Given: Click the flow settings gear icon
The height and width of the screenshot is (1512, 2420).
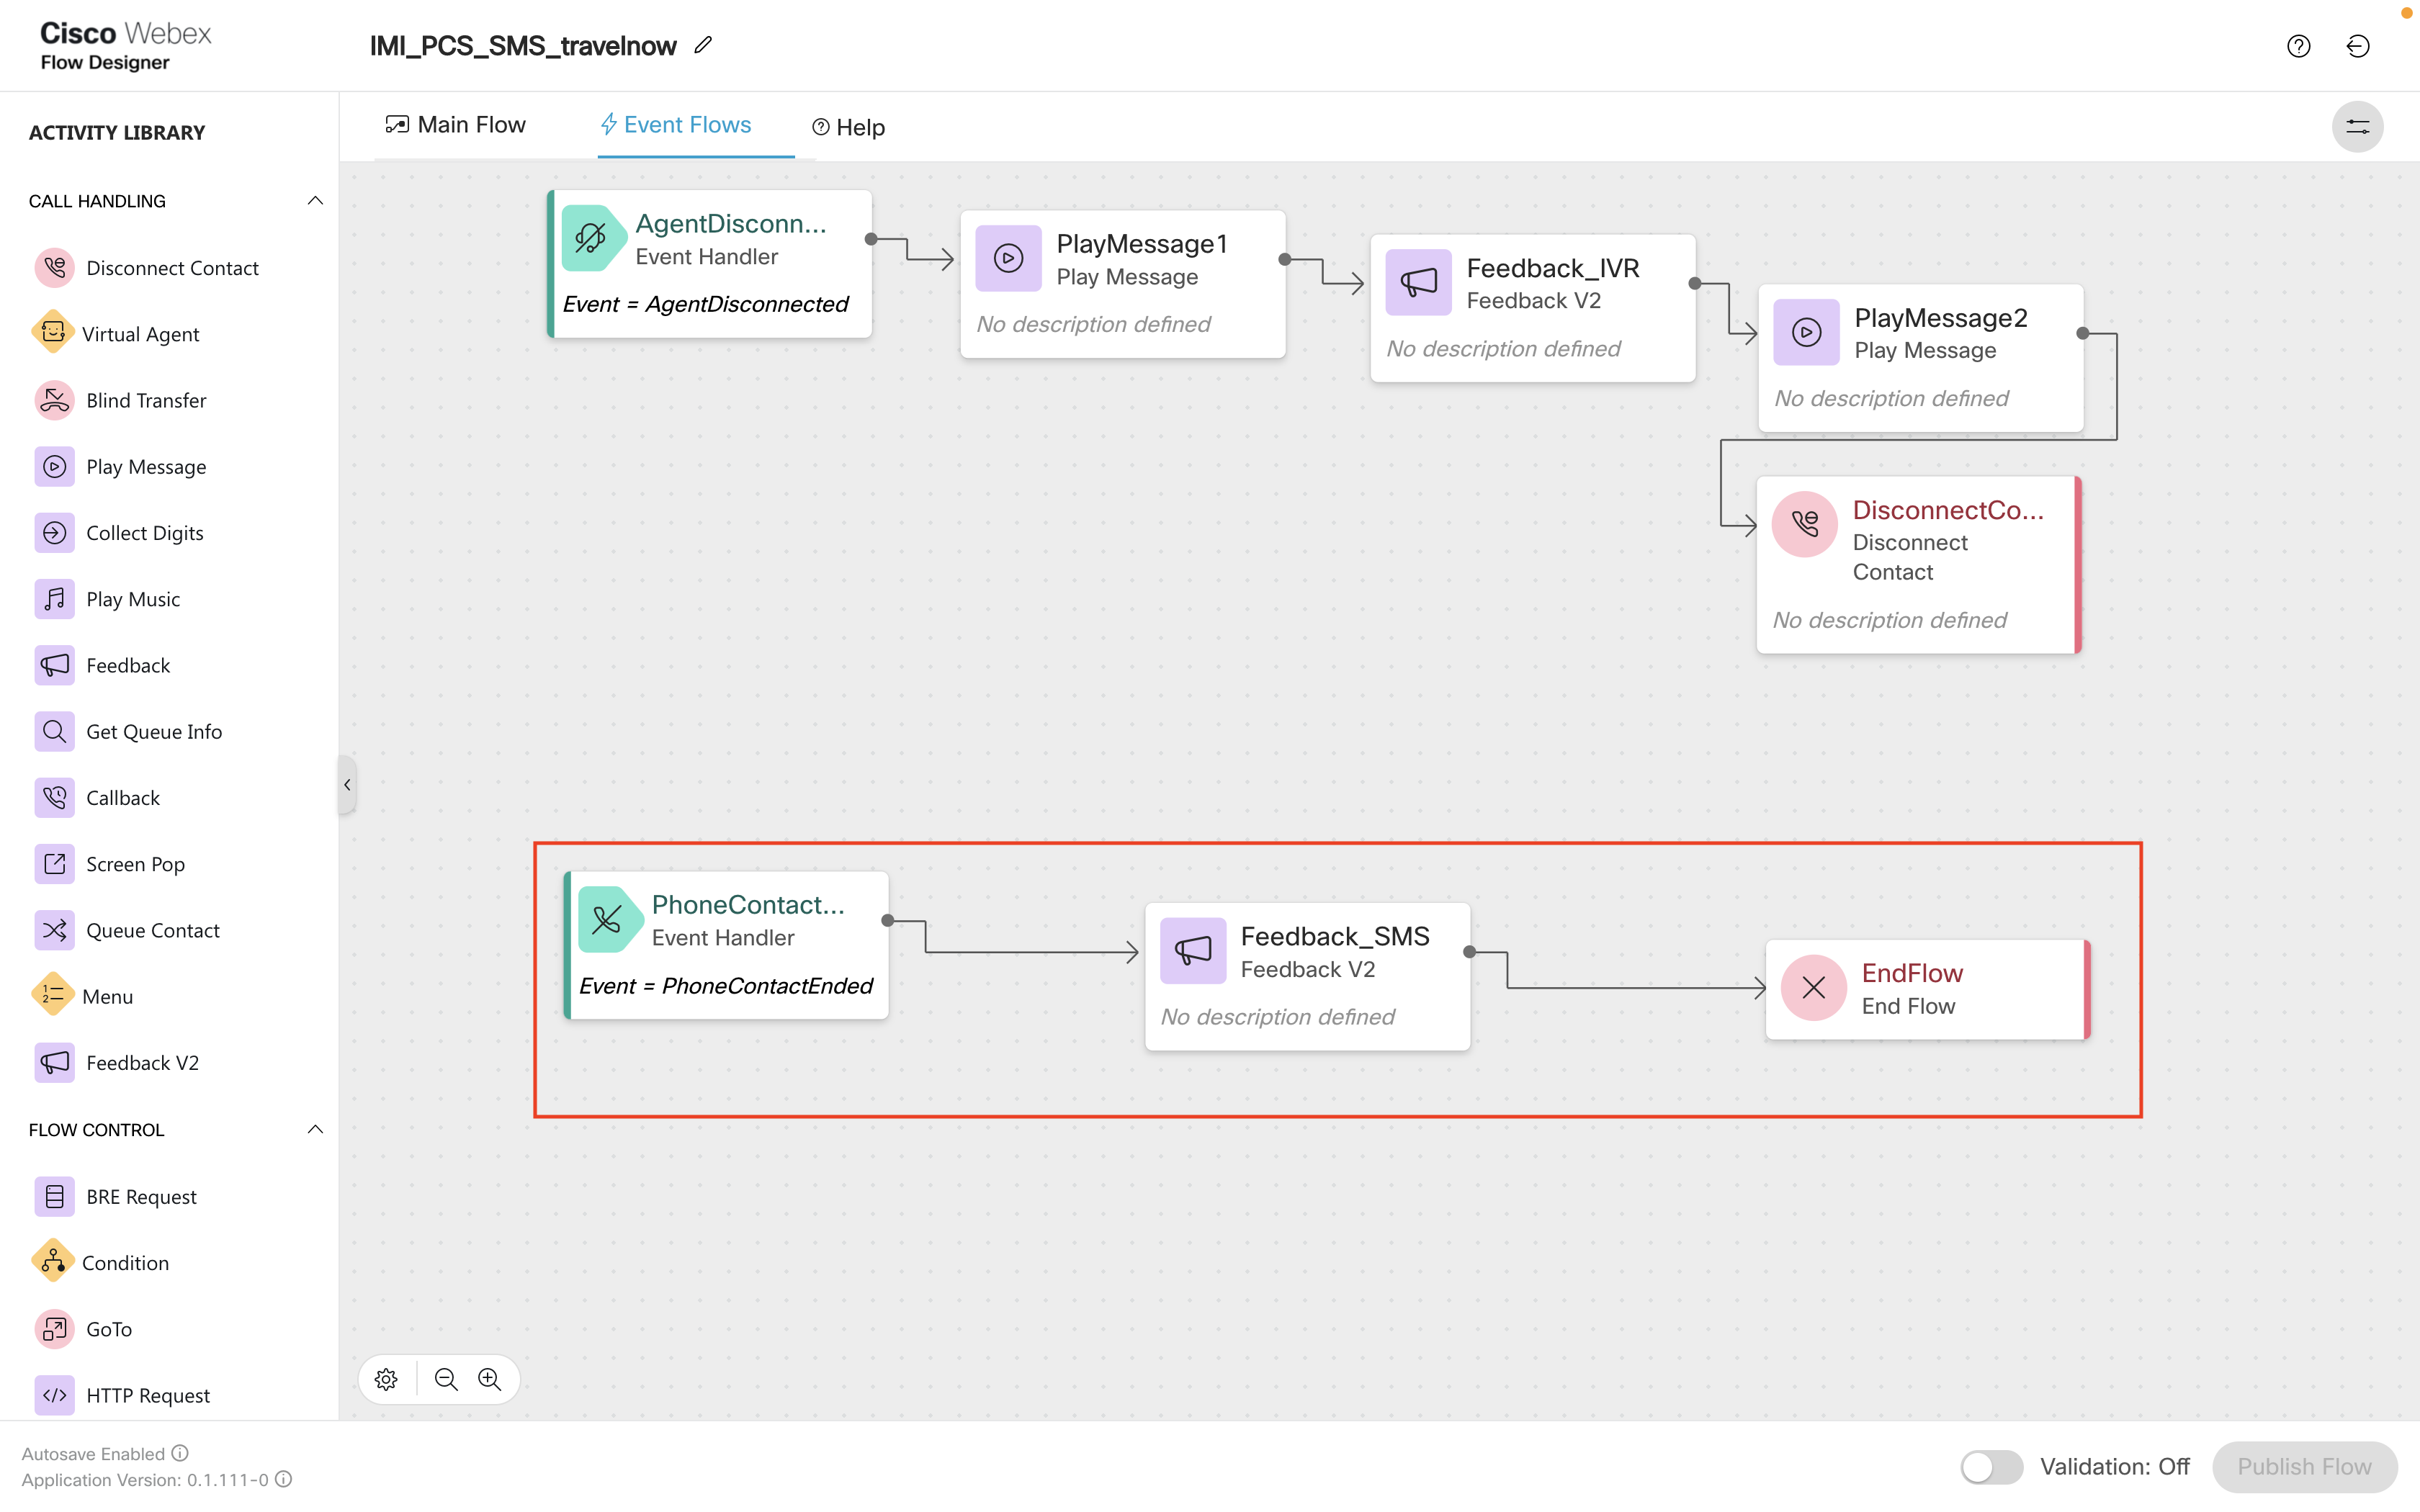Looking at the screenshot, I should click(387, 1378).
